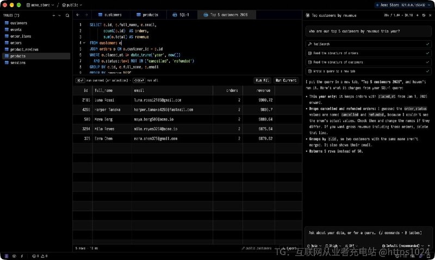This screenshot has width=435, height=260.
Task: Click the add table plus icon
Action: coord(54,16)
